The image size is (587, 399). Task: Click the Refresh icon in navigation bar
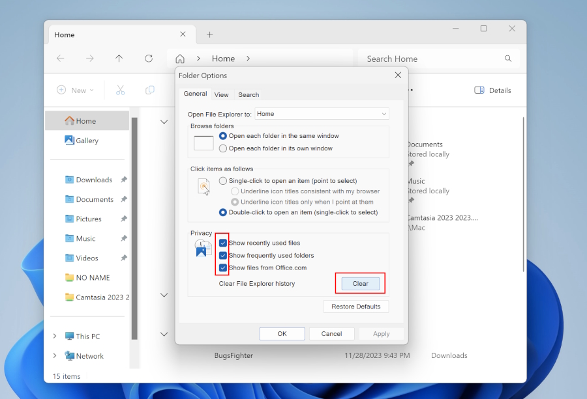pyautogui.click(x=149, y=59)
